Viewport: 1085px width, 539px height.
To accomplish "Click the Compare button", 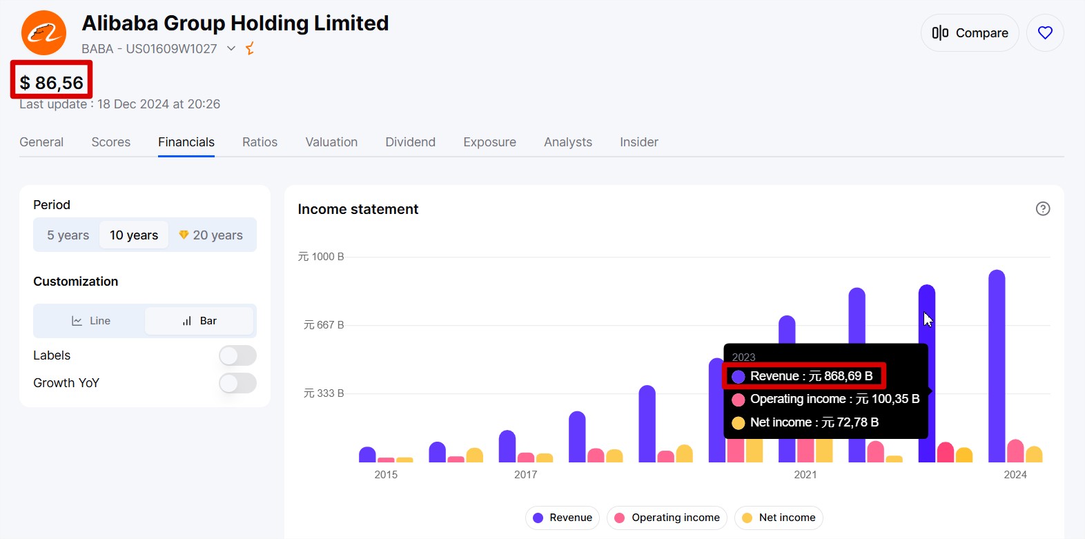I will point(970,32).
